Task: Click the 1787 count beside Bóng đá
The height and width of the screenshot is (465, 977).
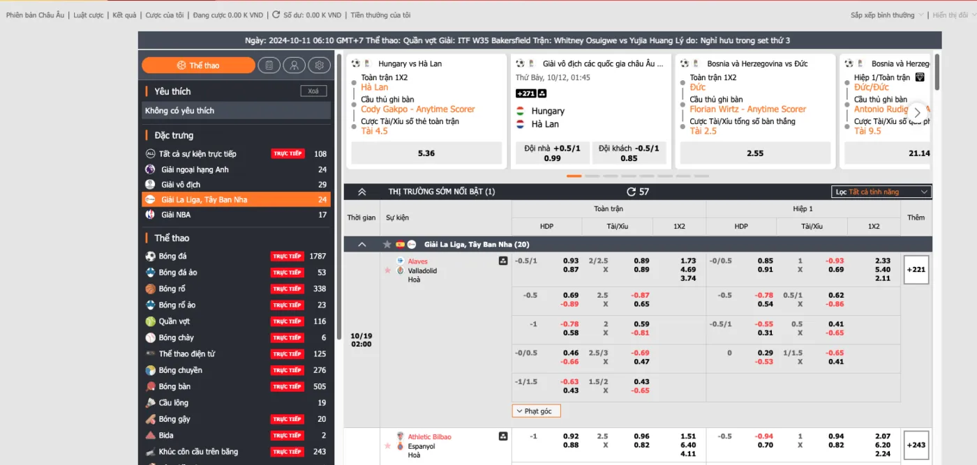Action: click(318, 256)
